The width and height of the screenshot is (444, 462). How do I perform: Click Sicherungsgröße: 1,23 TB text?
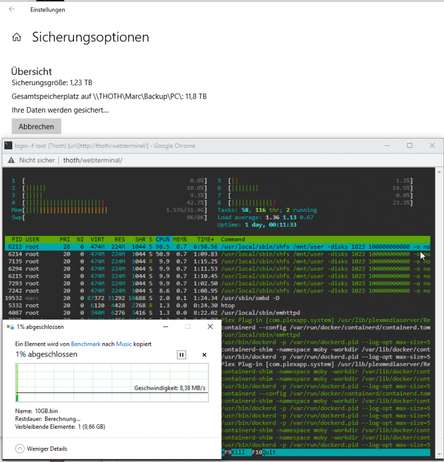click(52, 83)
